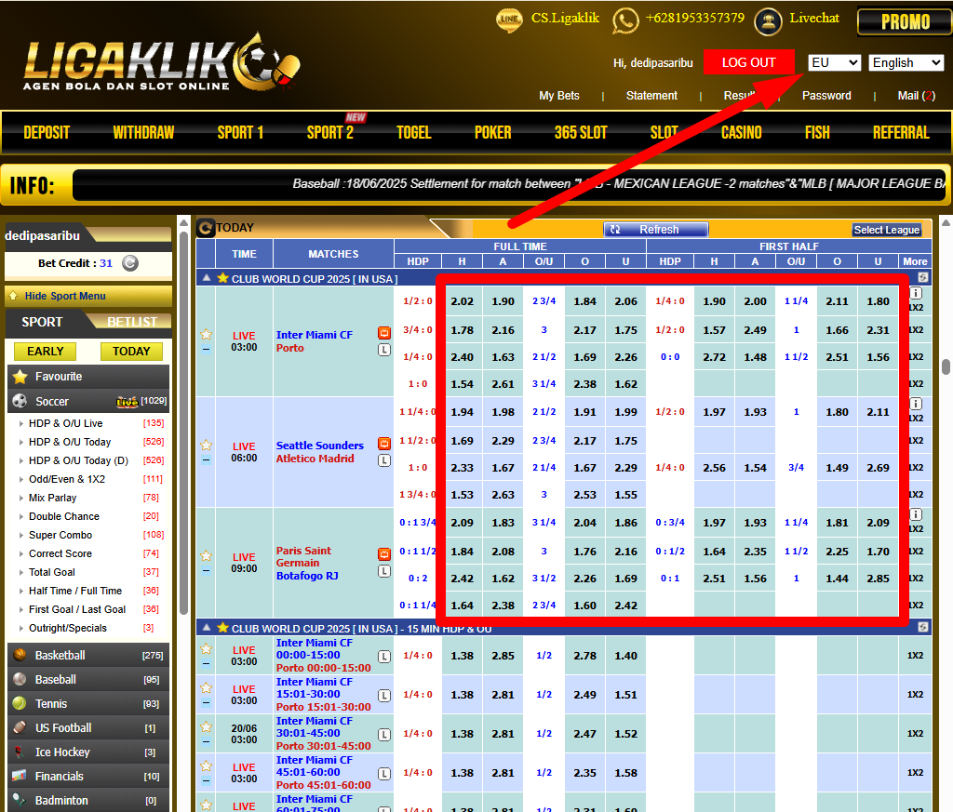This screenshot has width=953, height=812.
Task: Expand HDP & O/U Live in sport menu
Action: (x=66, y=423)
